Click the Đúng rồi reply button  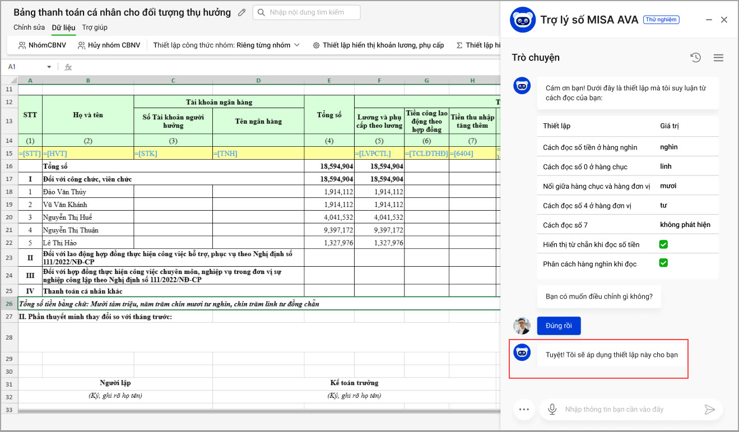point(559,326)
